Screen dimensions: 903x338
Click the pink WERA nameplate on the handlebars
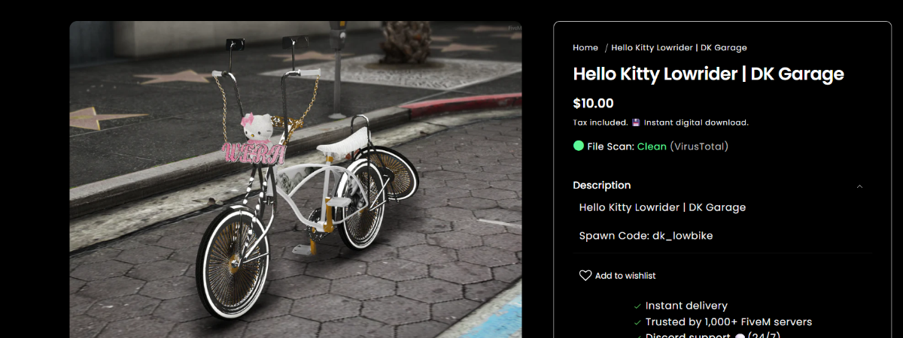[254, 153]
